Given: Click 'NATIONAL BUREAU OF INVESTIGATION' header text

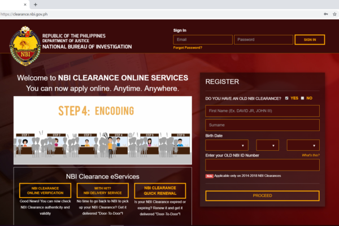Looking at the screenshot, I should [x=87, y=47].
